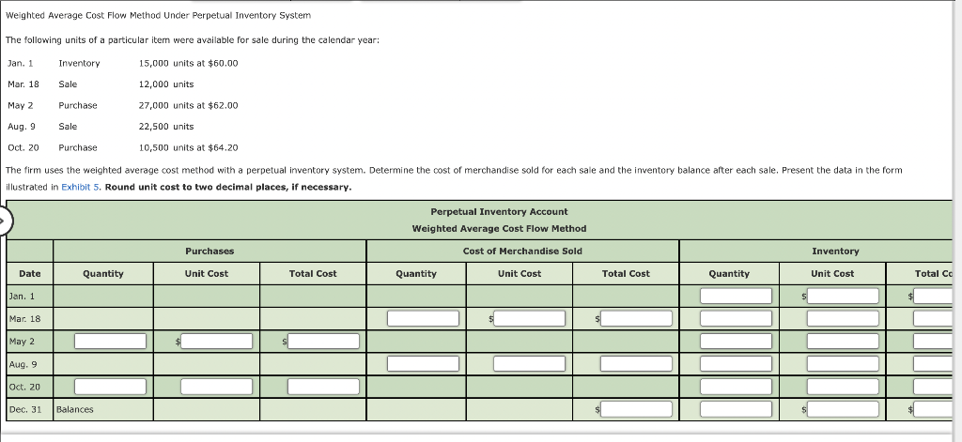The image size is (962, 442).
Task: Select Mar. 18 Inventory Unit Cost field
Action: pyautogui.click(x=843, y=319)
